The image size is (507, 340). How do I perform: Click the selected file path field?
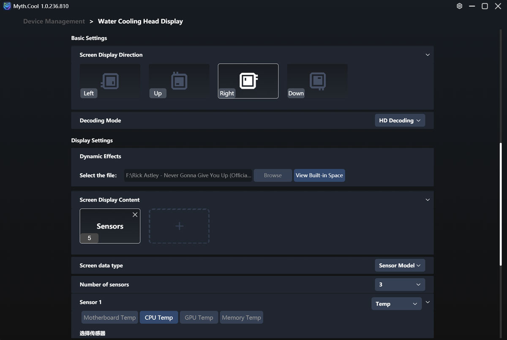click(x=188, y=175)
